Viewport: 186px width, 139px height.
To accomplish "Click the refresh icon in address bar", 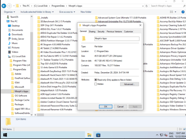I will [x=147, y=6].
